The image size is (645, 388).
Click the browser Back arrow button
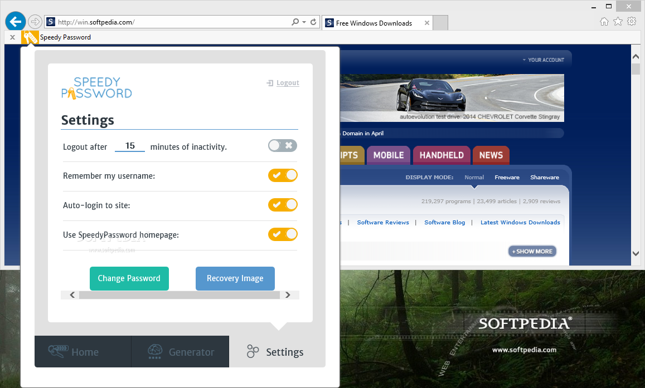(x=16, y=21)
